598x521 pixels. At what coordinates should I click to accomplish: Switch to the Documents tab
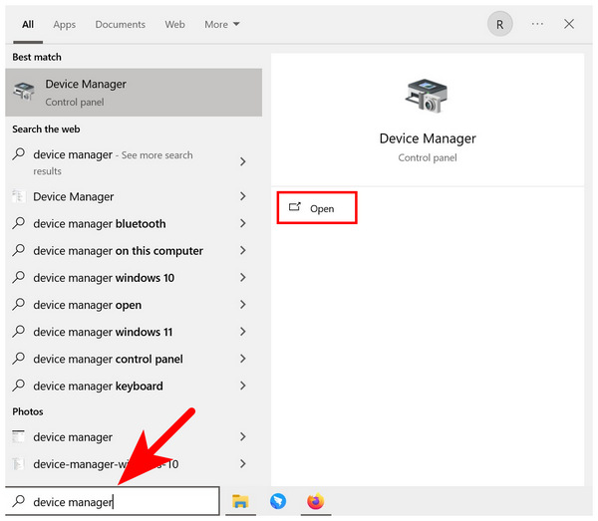[121, 24]
